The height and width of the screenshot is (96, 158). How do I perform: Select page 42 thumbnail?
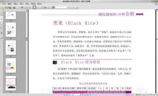(x=11, y=83)
